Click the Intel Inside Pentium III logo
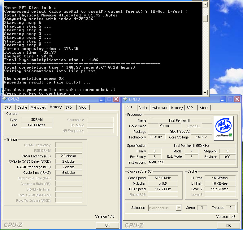Image resolution: width=243 pixels, height=230 pixels. [x=223, y=128]
